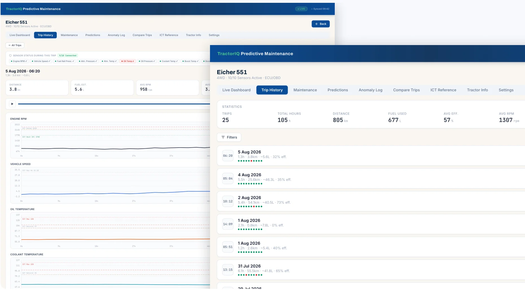Open Compare Trips tab in the rear window
The width and height of the screenshot is (525, 290).
point(142,35)
